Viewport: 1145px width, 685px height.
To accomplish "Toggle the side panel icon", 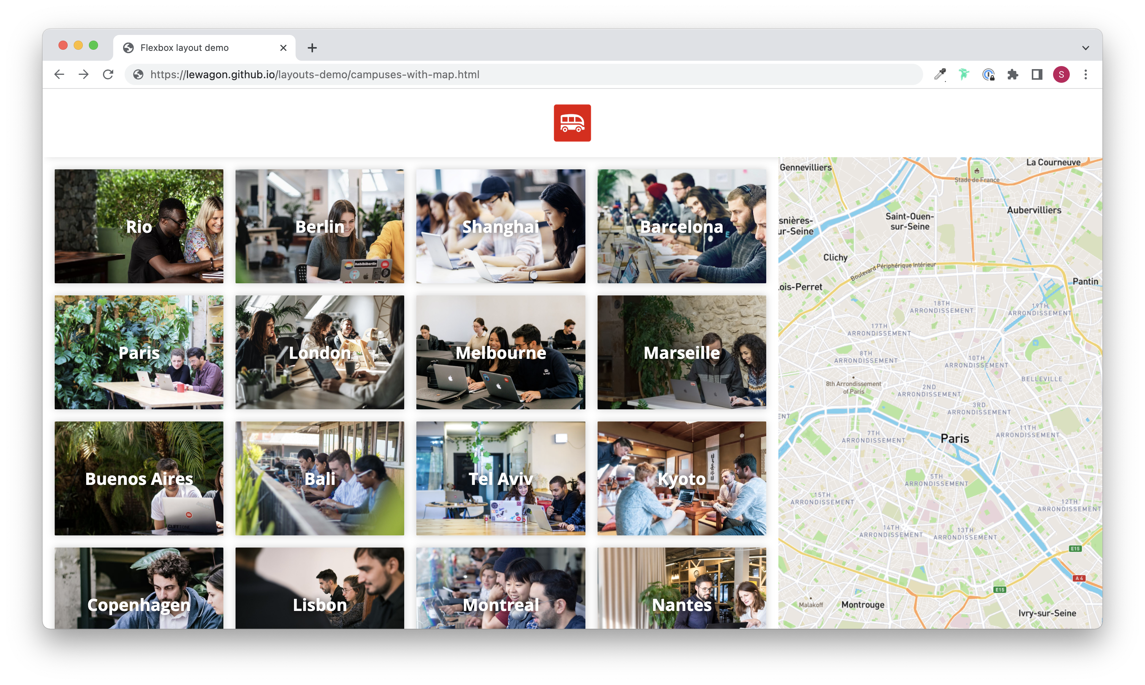I will tap(1037, 74).
